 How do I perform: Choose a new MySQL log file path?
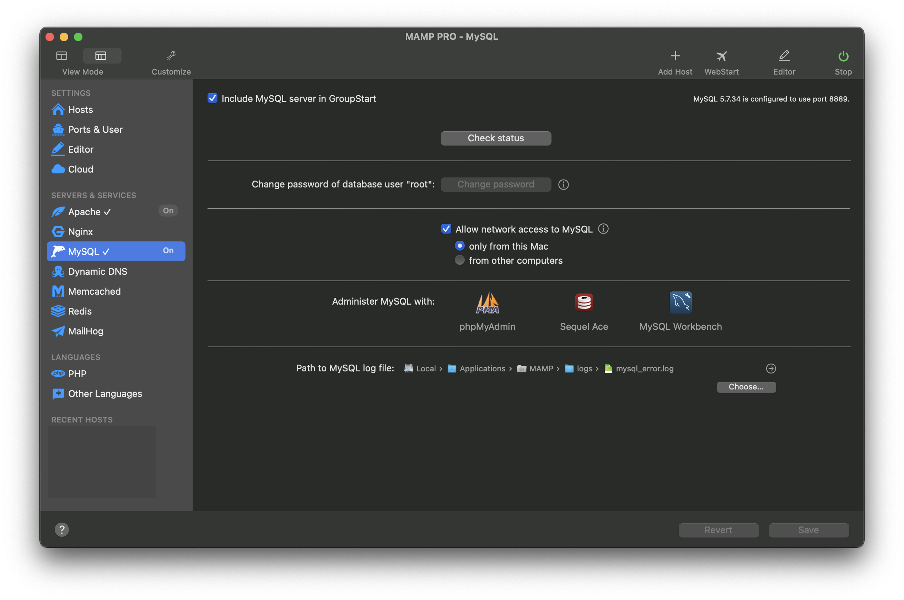point(746,387)
